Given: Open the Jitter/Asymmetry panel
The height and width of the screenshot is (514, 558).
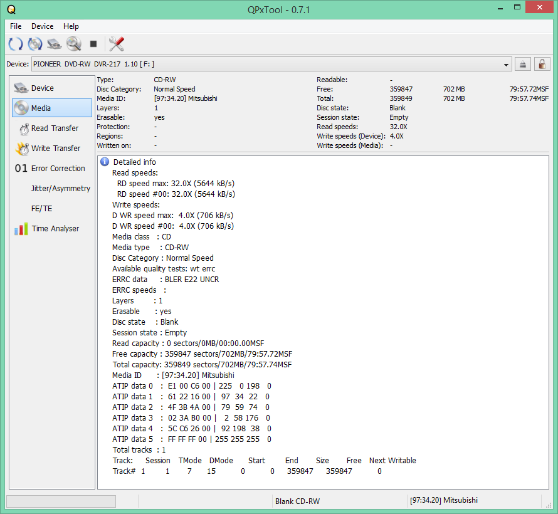Looking at the screenshot, I should (x=52, y=189).
